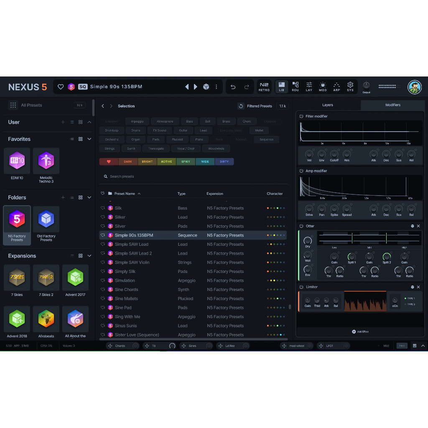The height and width of the screenshot is (428, 428).
Task: Open the LIB library view
Action: click(281, 87)
